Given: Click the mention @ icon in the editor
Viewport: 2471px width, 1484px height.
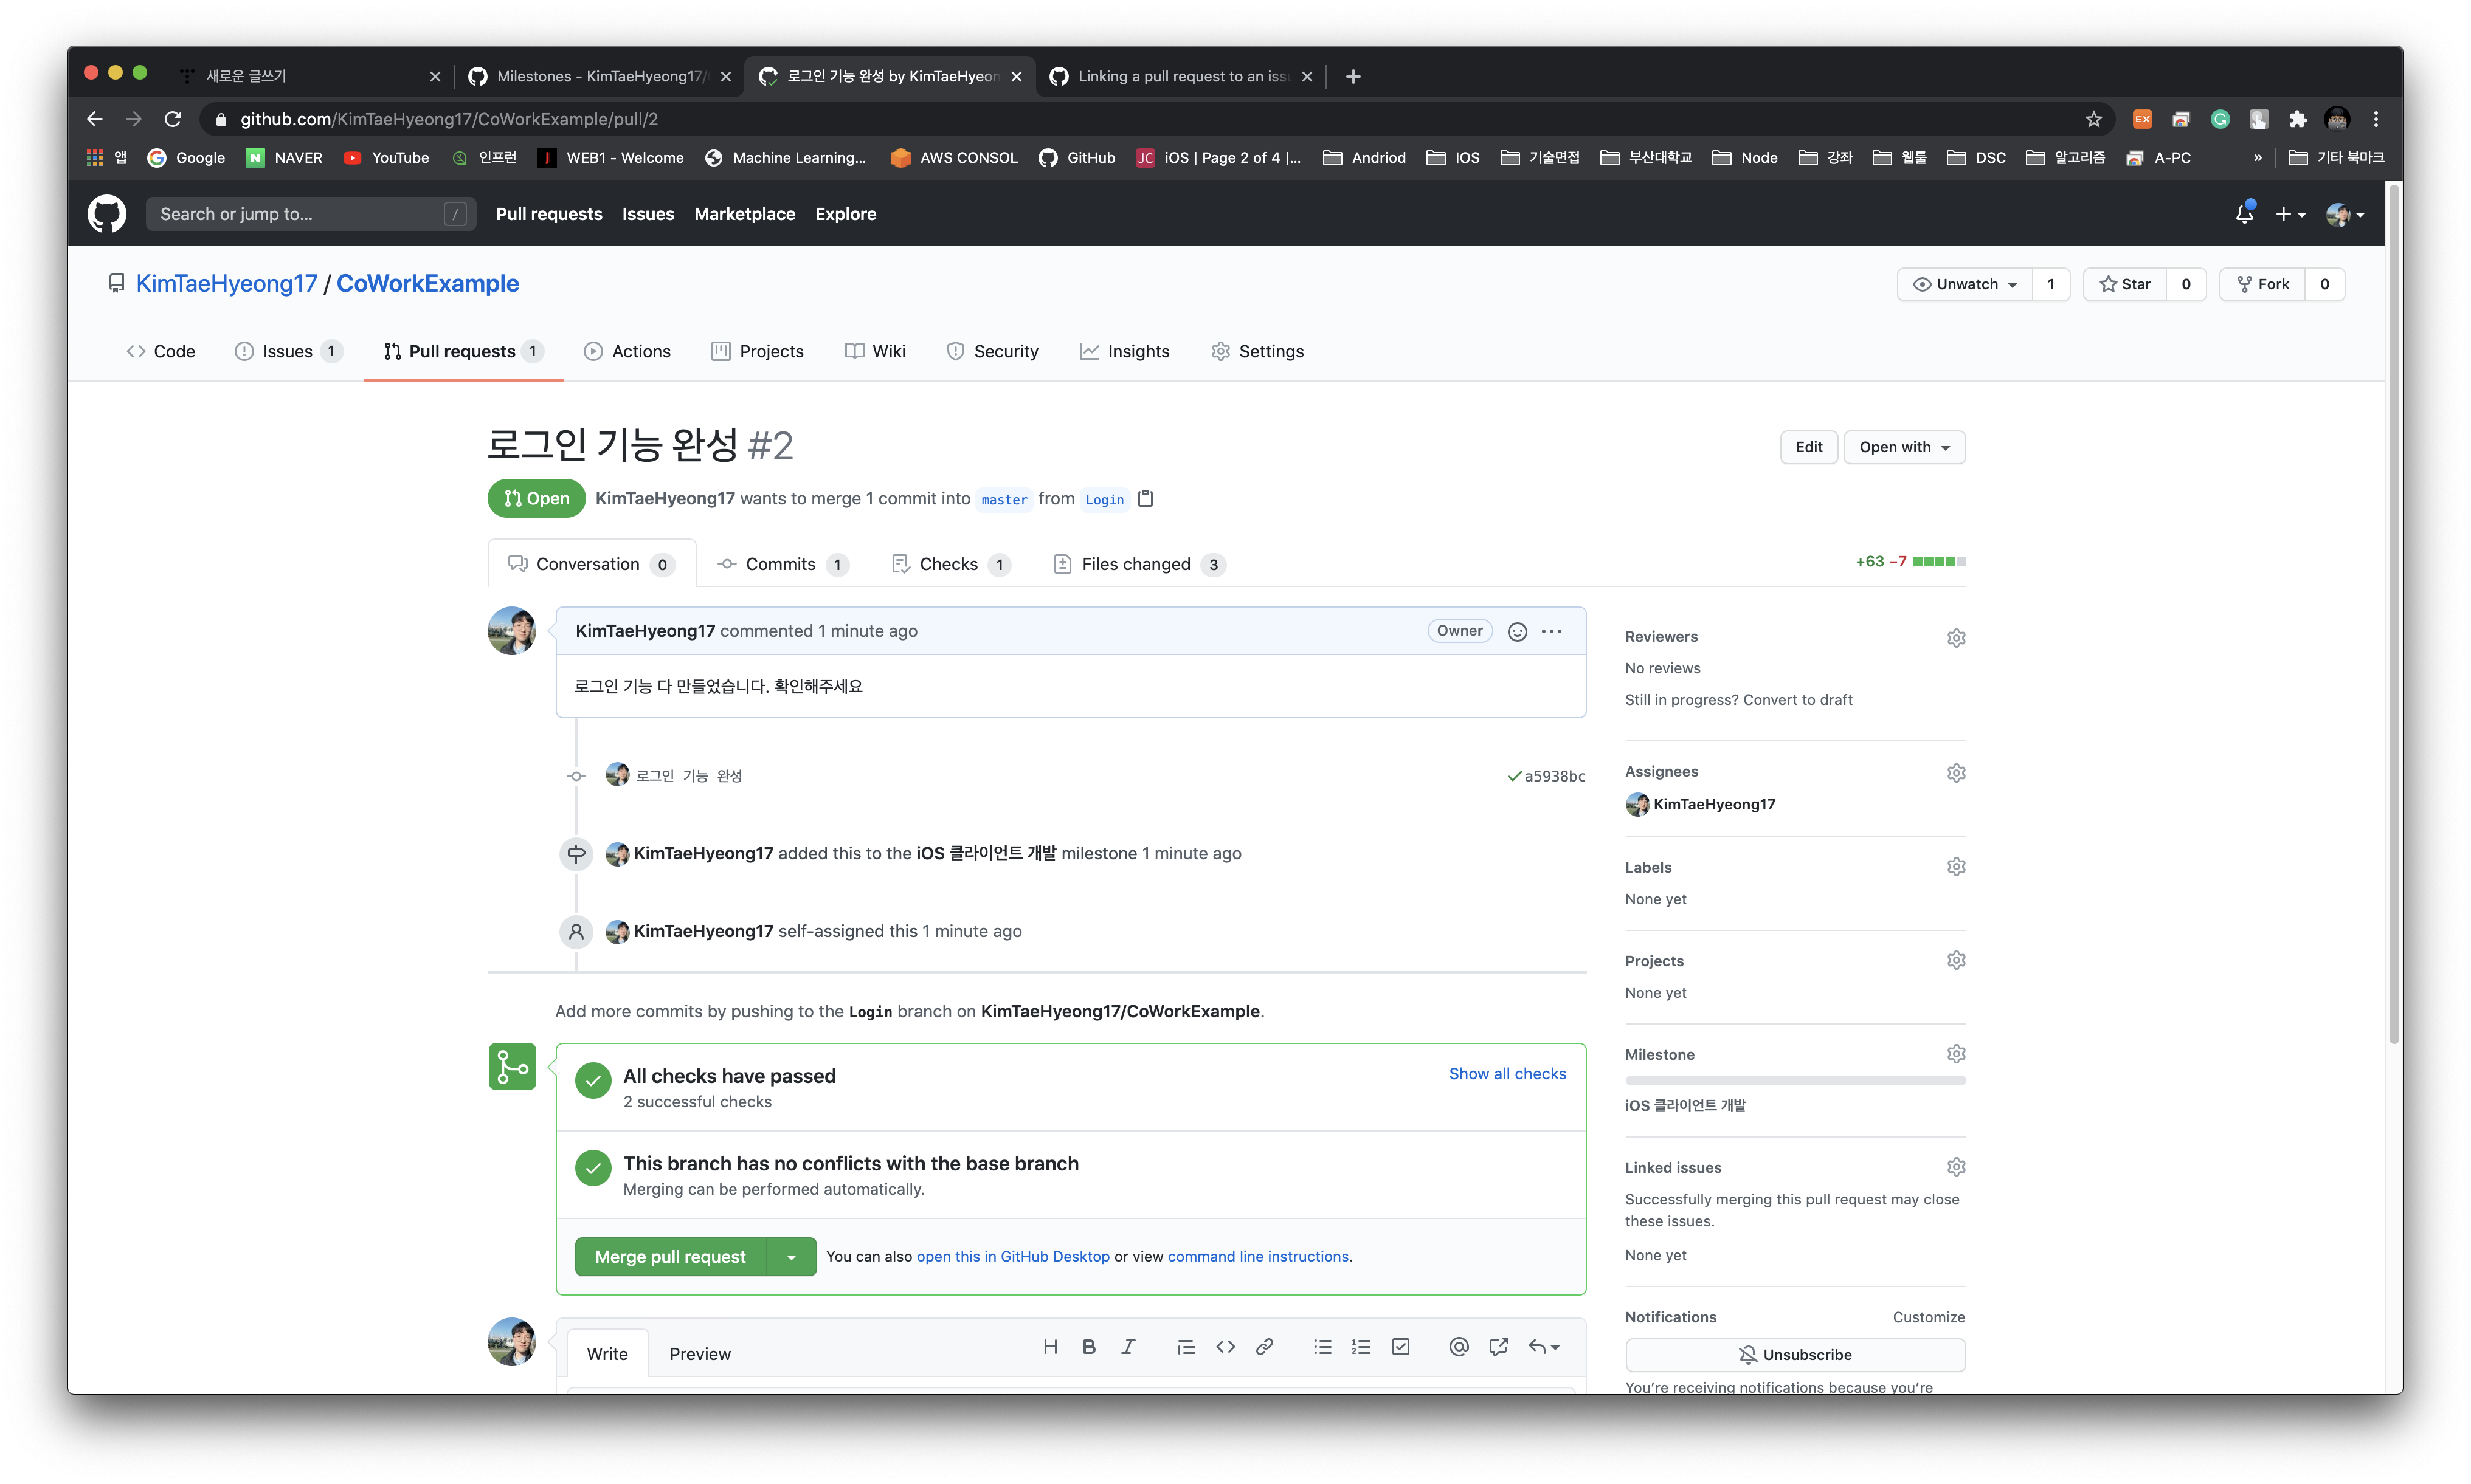Looking at the screenshot, I should pos(1459,1347).
